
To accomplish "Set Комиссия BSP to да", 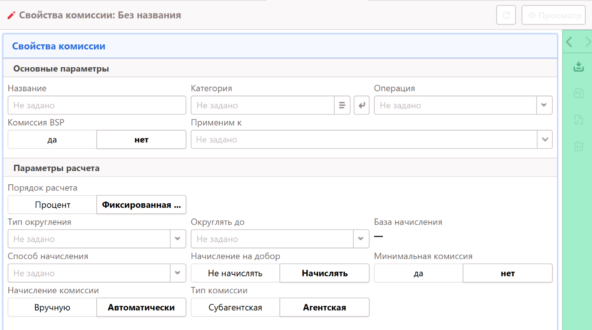I will coord(52,139).
